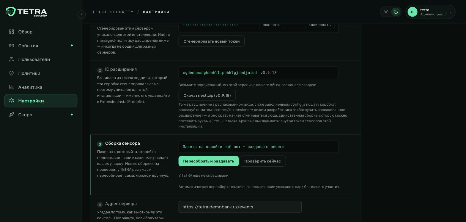Click TETRA SECURITY breadcrumb

click(x=113, y=12)
